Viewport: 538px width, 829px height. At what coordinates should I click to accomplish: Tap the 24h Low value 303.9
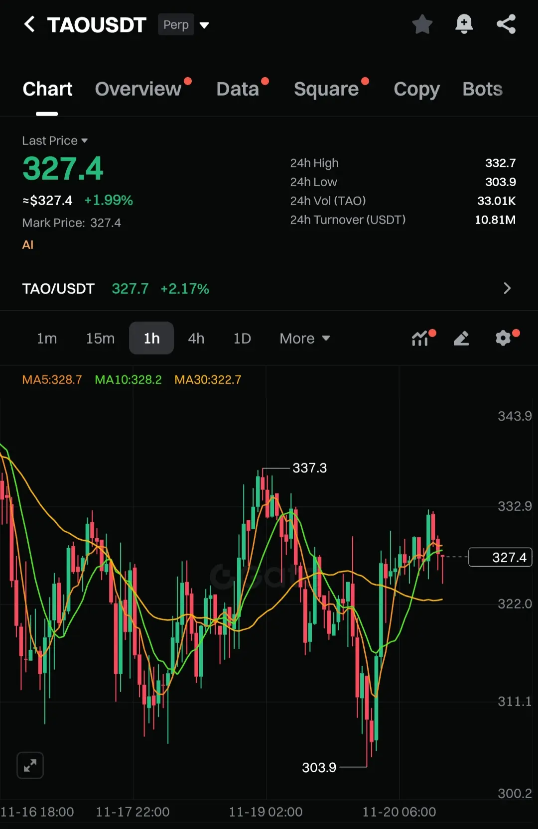coord(500,182)
